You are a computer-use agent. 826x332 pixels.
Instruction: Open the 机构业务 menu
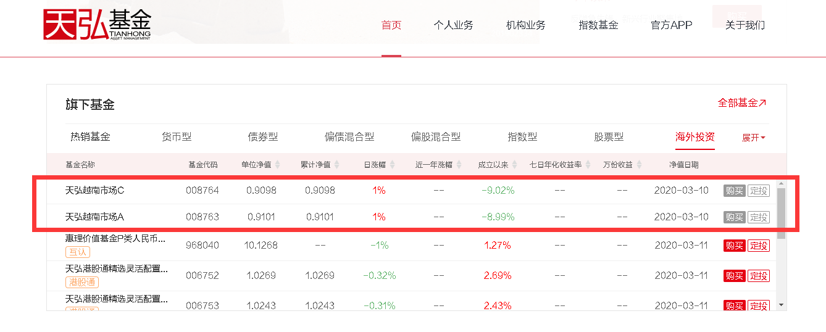[x=526, y=25]
